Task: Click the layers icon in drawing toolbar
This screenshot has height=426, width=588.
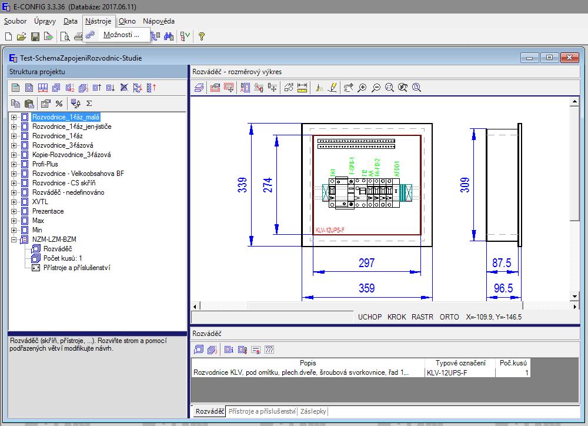Action: [199, 88]
